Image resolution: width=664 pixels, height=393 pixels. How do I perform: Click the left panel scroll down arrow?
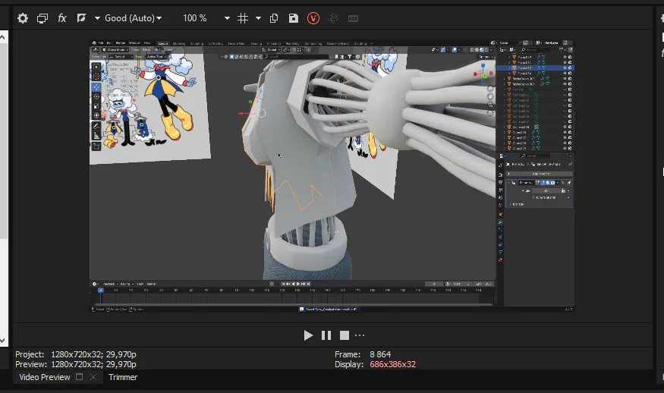(2, 340)
